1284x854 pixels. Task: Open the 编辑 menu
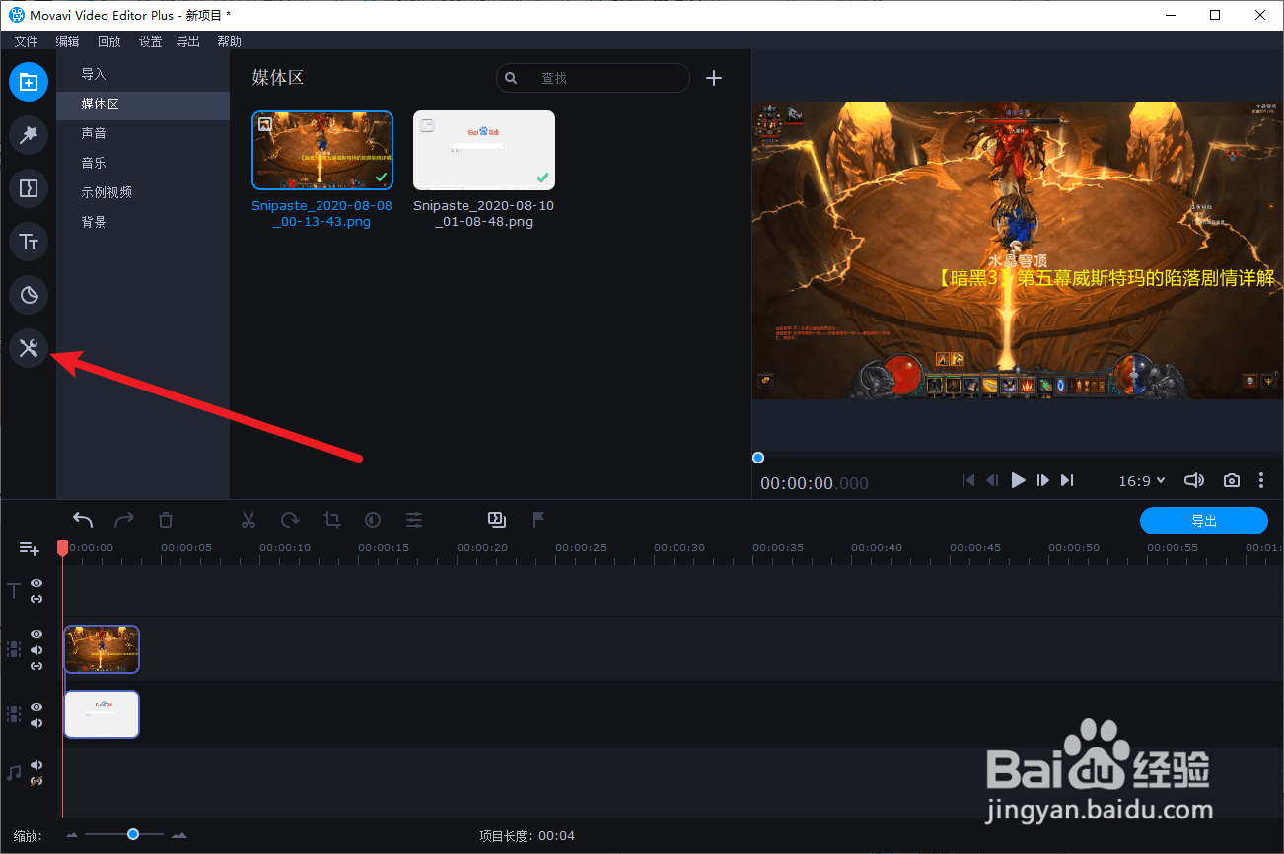67,41
